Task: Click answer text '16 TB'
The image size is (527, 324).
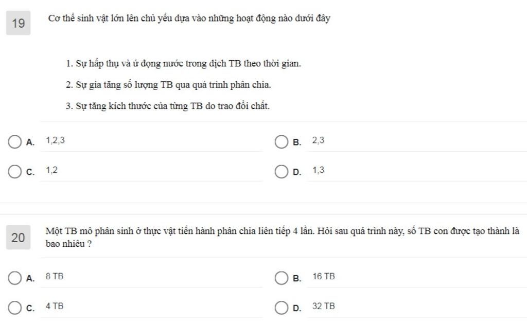Action: 324,276
